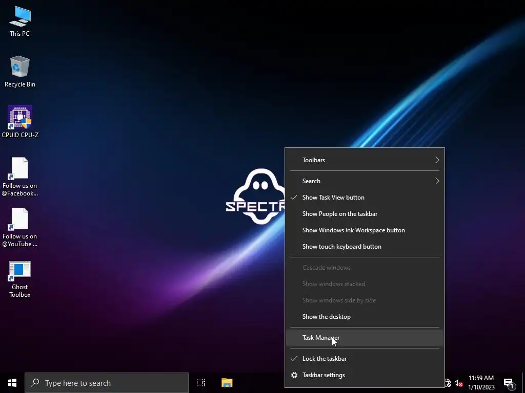Open File Explorer from the taskbar
Viewport: 525px width, 393px height.
click(227, 383)
